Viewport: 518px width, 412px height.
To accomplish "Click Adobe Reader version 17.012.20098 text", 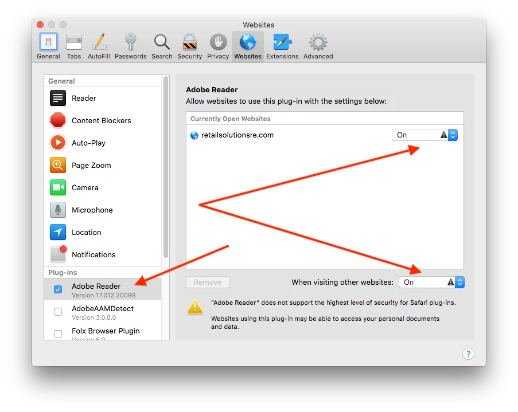I will [104, 295].
